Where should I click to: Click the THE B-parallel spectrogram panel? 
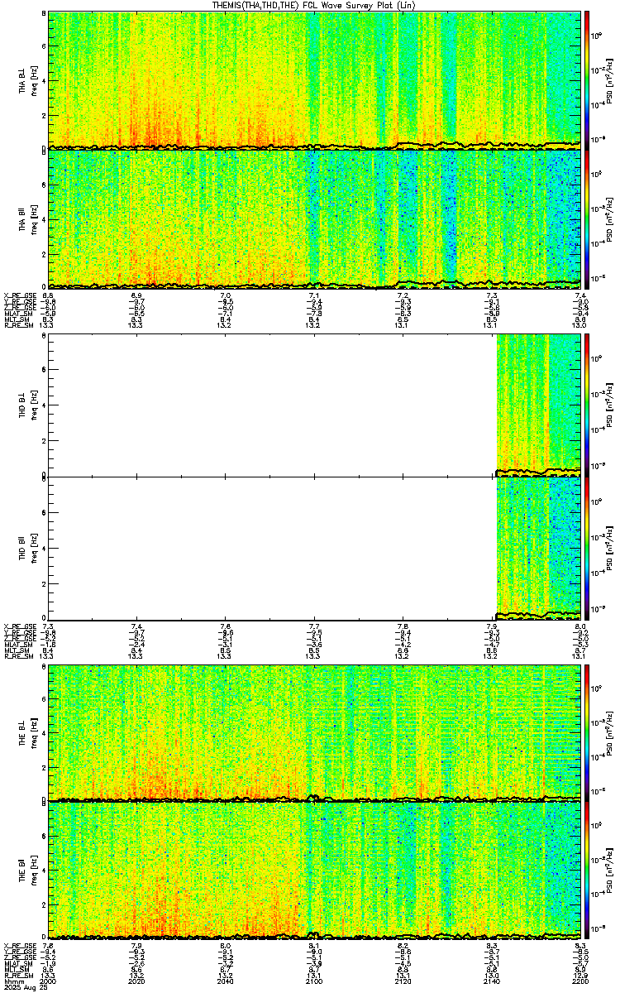point(314,871)
